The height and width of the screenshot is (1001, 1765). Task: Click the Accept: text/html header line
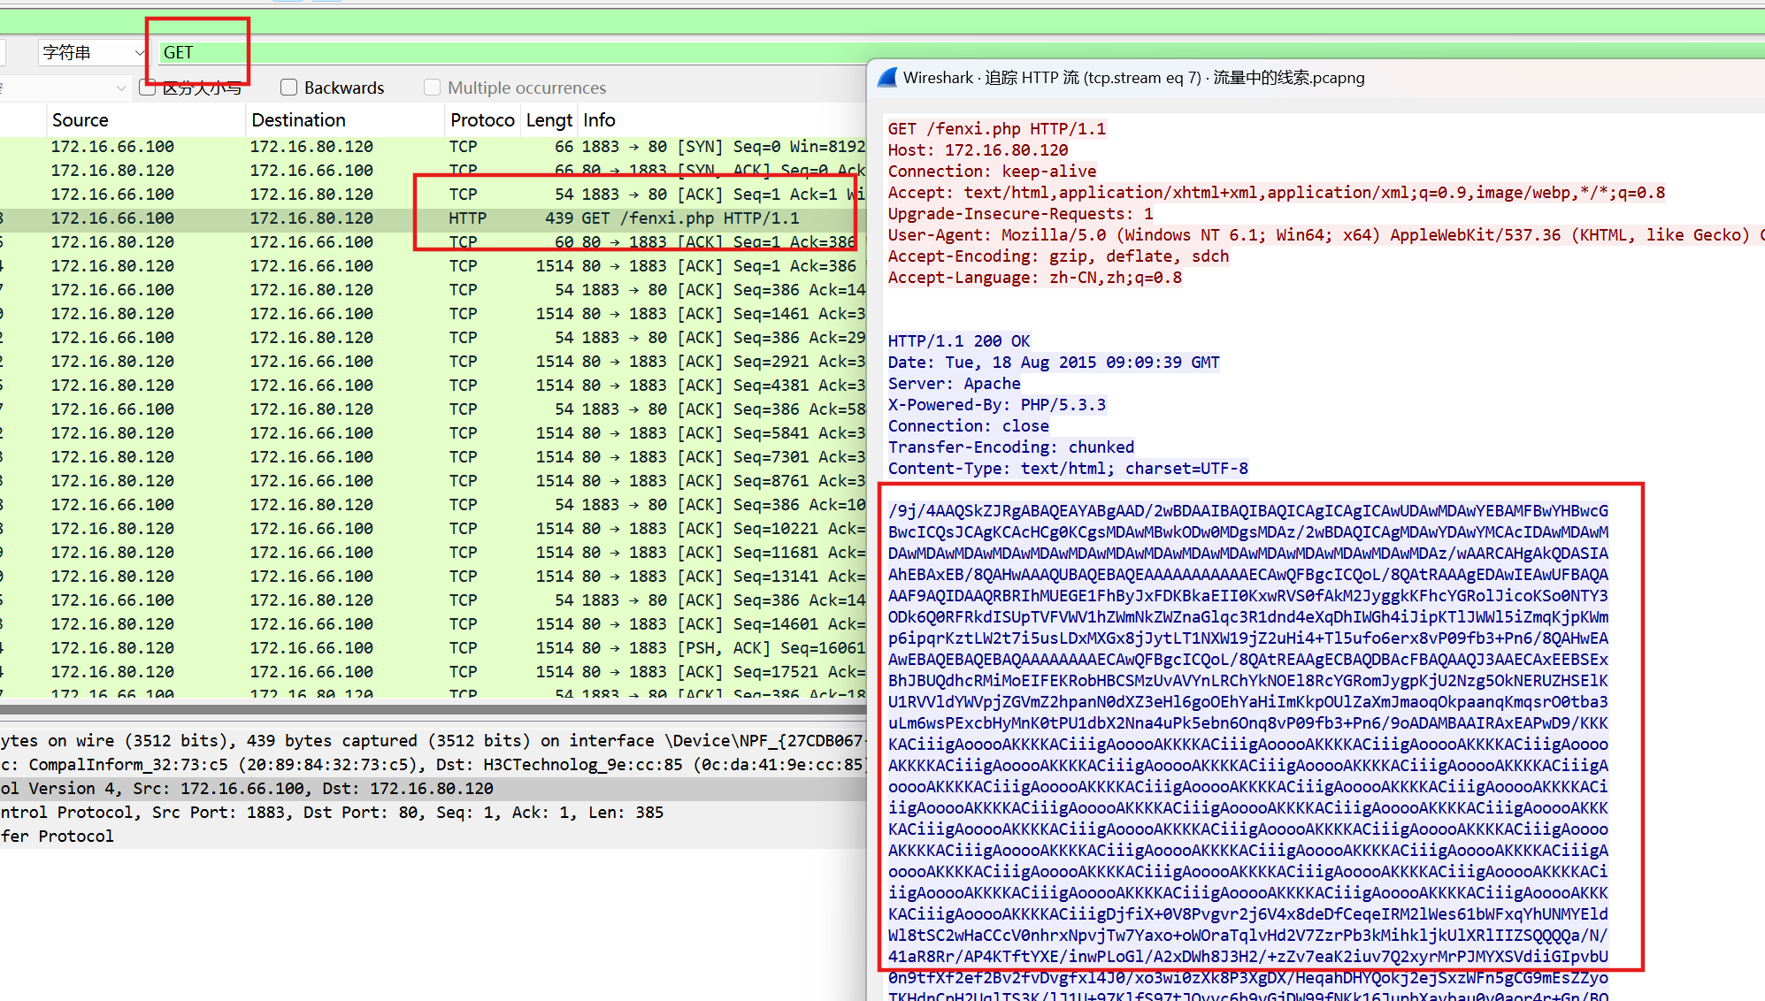[1277, 193]
